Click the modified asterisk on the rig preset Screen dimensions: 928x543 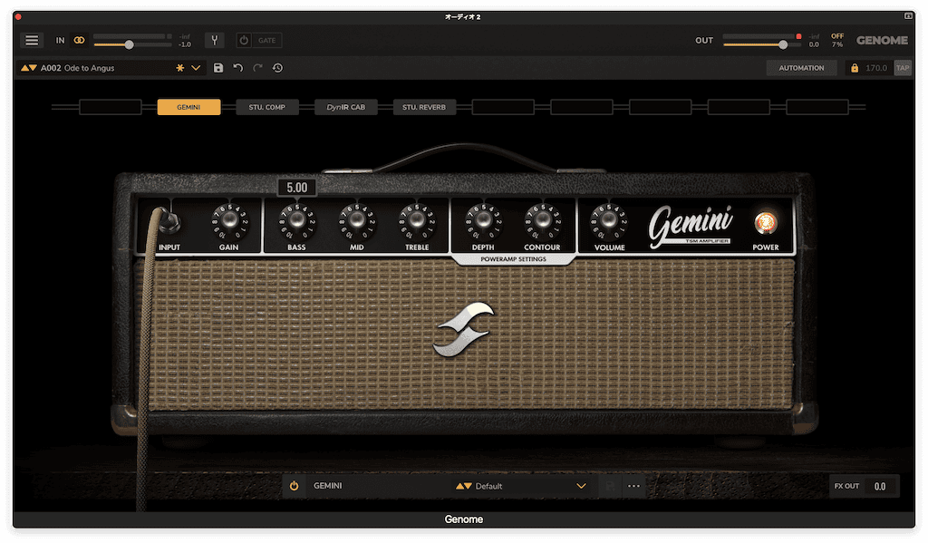(180, 68)
